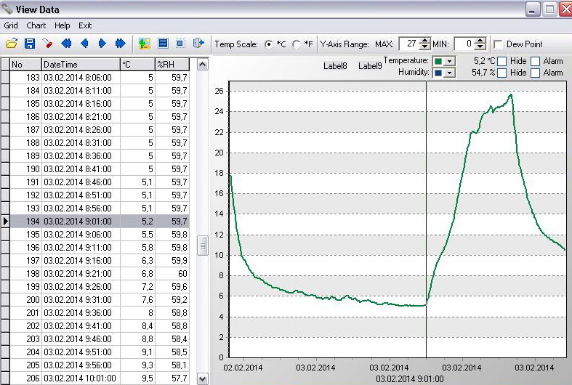Select the °F temperature scale radio button

click(297, 44)
